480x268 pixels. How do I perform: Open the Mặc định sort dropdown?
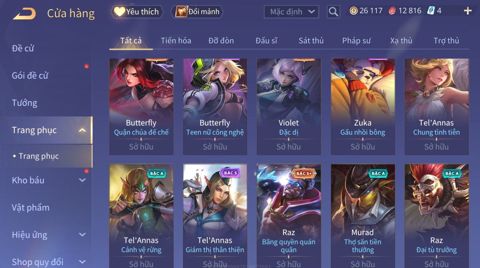coord(291,12)
